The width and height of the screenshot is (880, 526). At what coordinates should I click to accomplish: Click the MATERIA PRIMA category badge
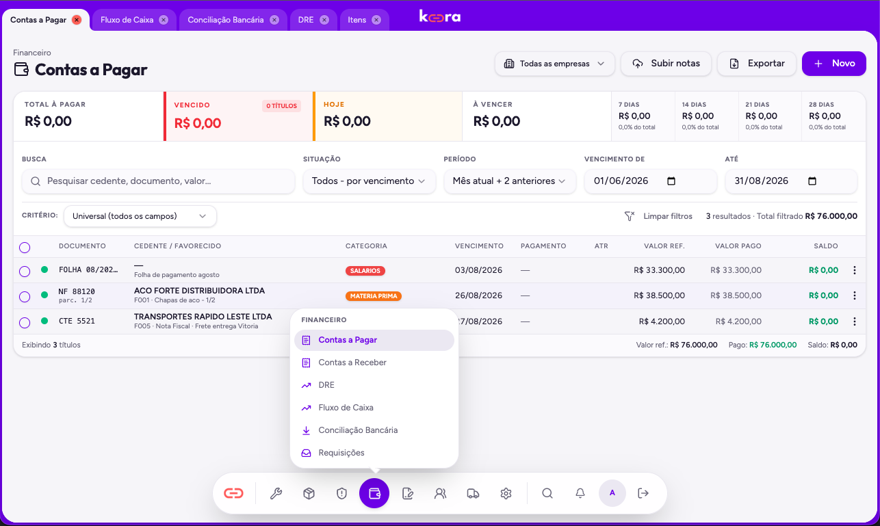(374, 296)
